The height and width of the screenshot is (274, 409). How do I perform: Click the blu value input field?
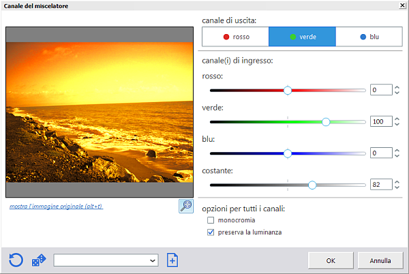coord(380,153)
